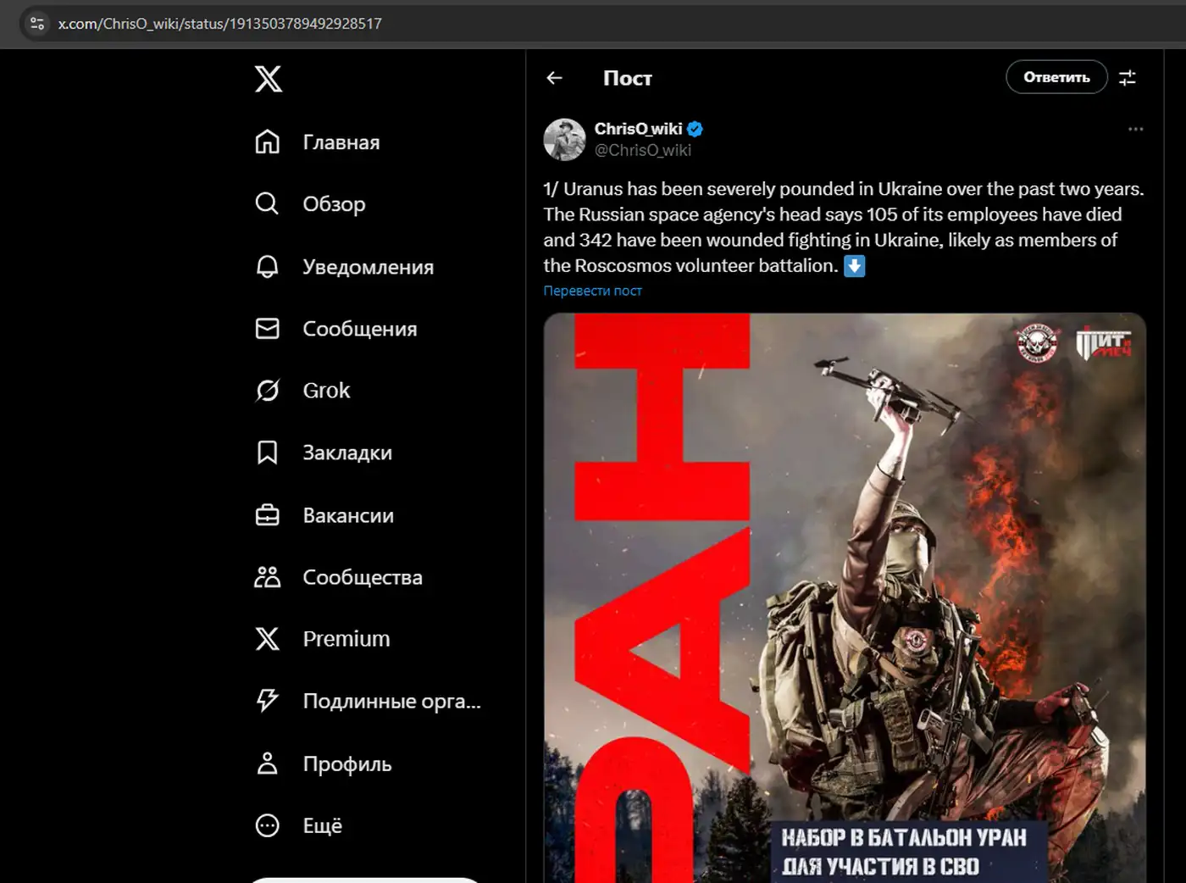Click the site info icon in address bar
Viewport: 1186px width, 883px height.
(x=37, y=24)
